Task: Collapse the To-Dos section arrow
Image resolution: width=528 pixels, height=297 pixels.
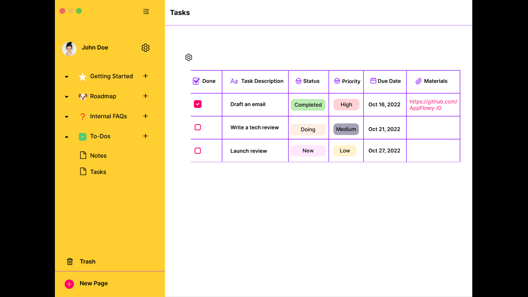Action: click(66, 137)
